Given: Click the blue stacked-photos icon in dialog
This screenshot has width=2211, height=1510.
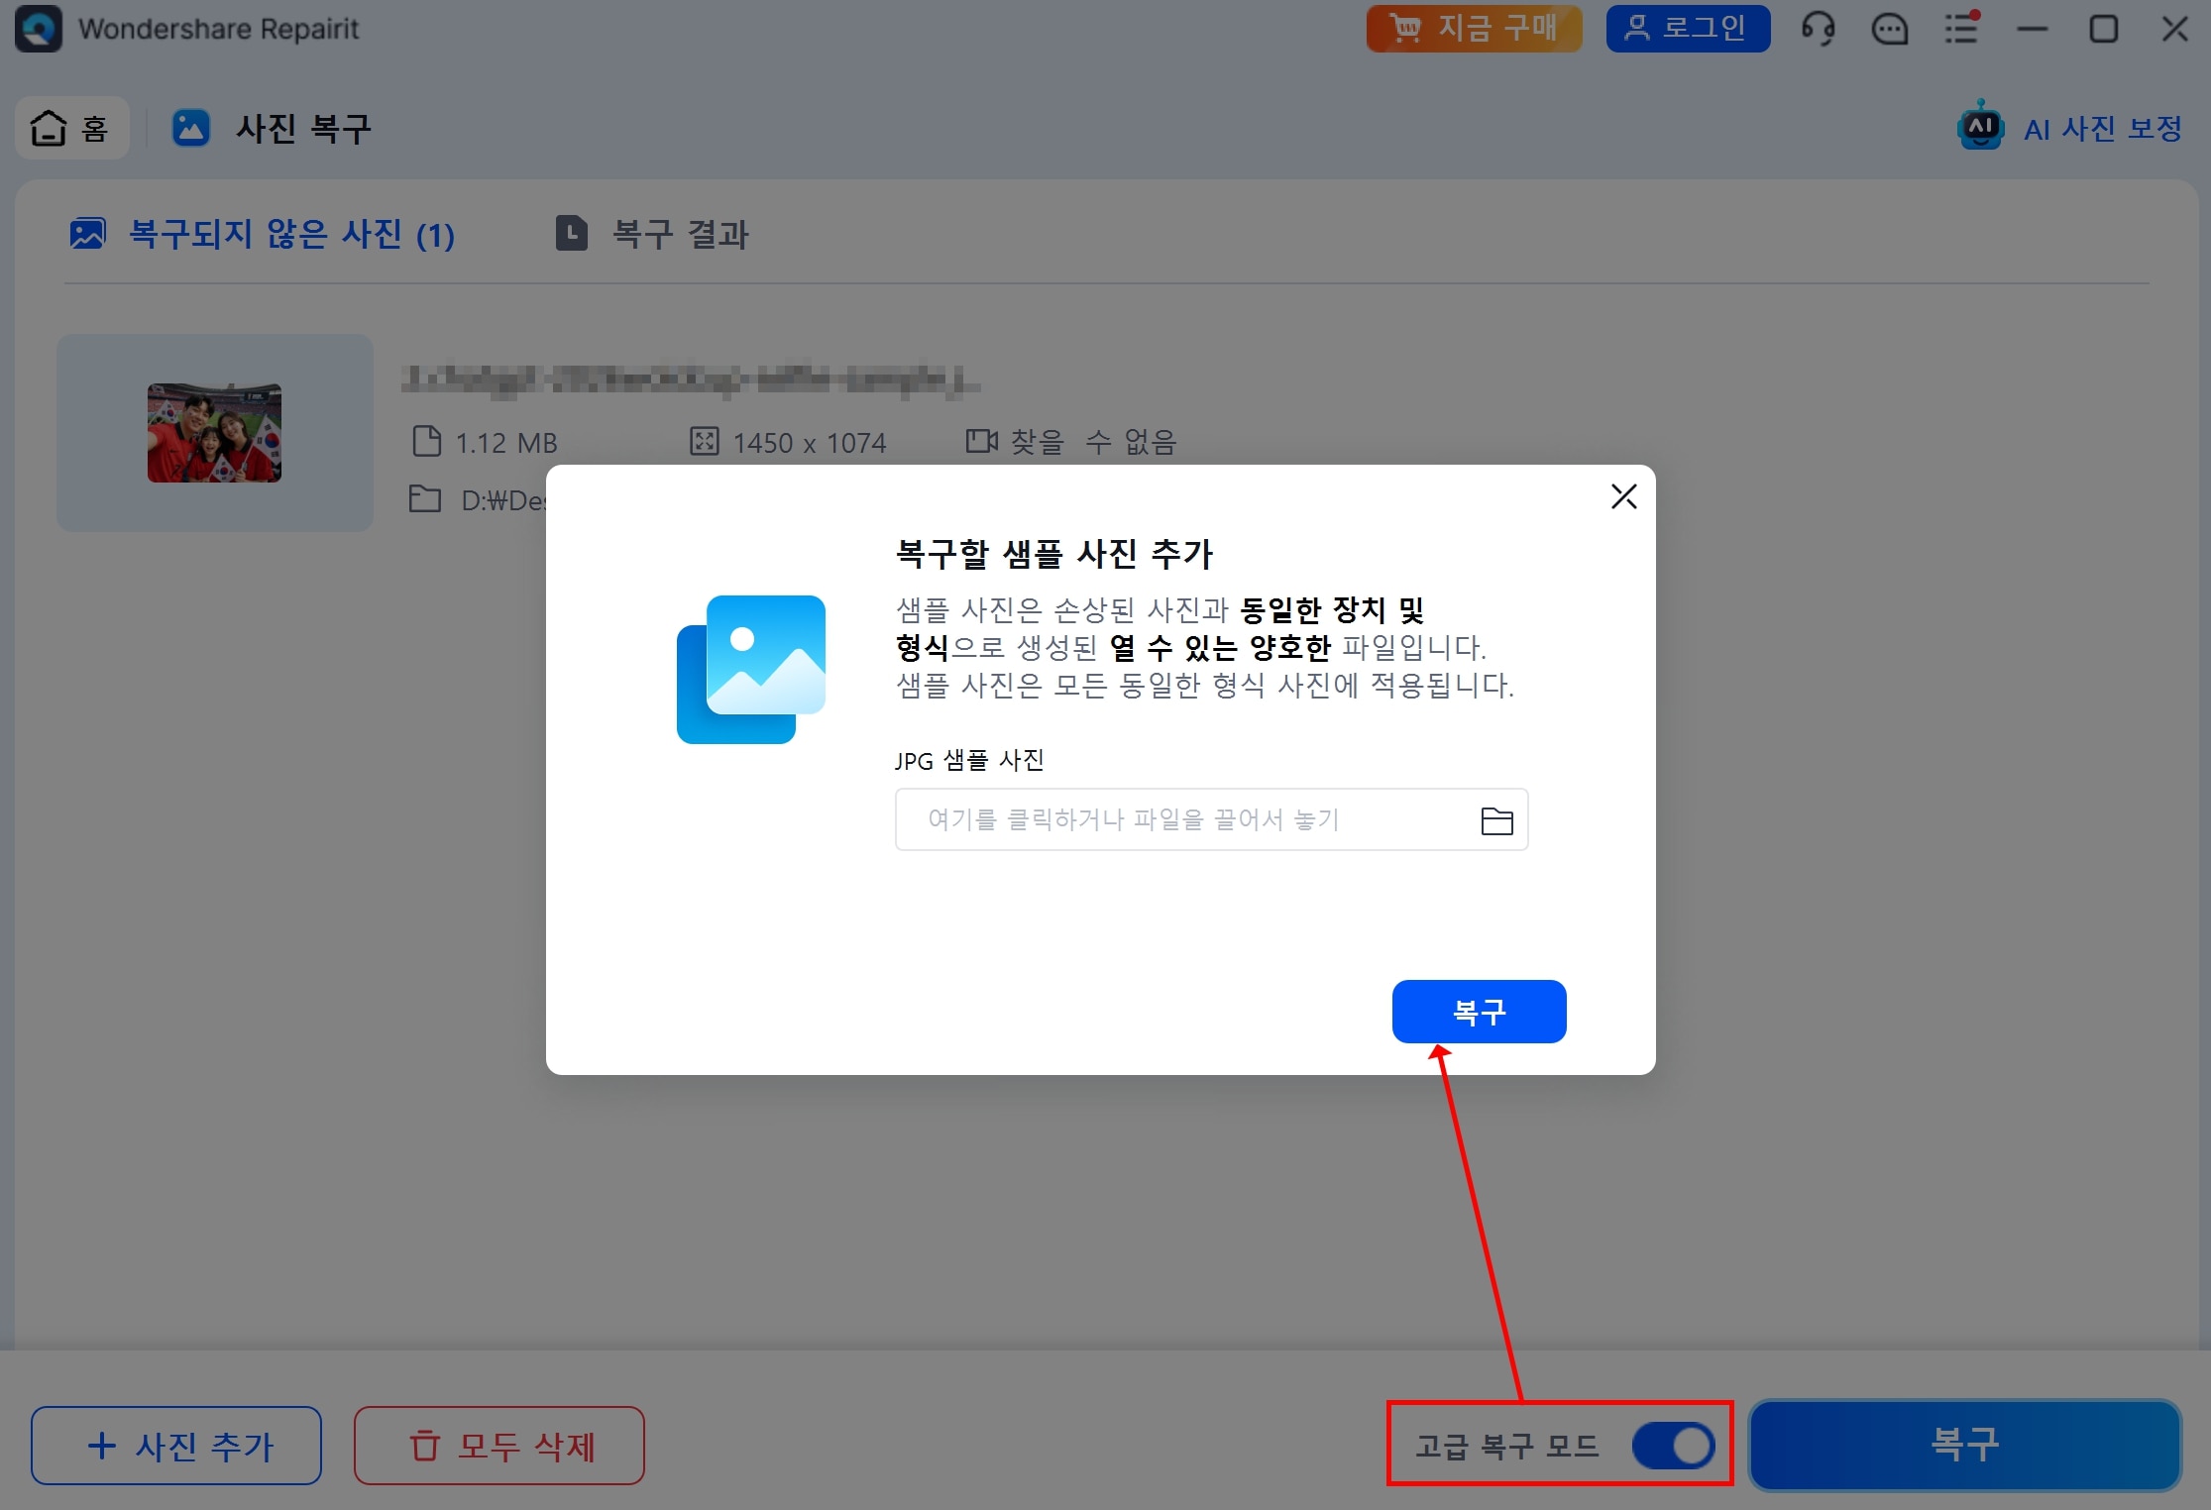Looking at the screenshot, I should point(751,670).
